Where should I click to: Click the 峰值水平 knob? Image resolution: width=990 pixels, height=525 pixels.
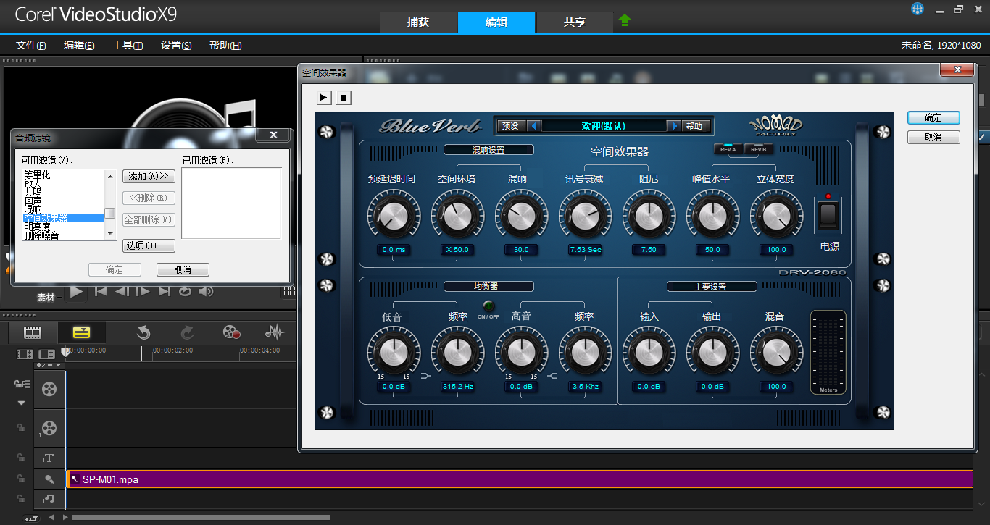(712, 215)
